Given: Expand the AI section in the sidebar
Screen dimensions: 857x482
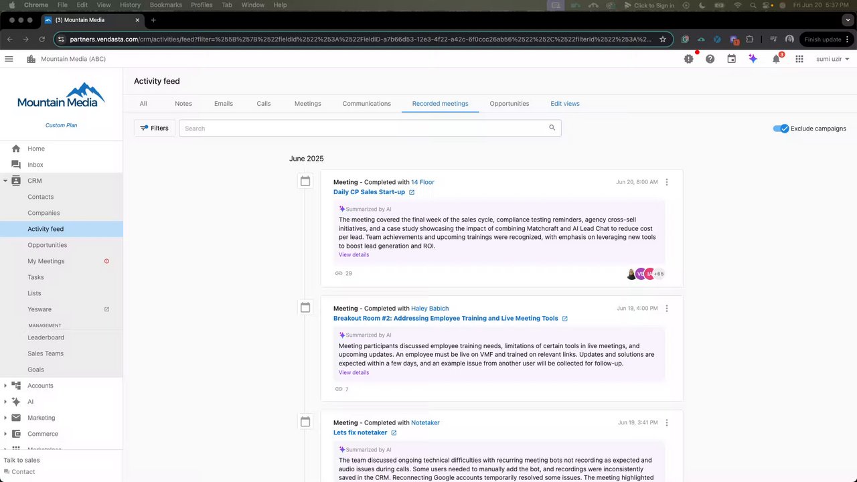Looking at the screenshot, I should pyautogui.click(x=5, y=402).
